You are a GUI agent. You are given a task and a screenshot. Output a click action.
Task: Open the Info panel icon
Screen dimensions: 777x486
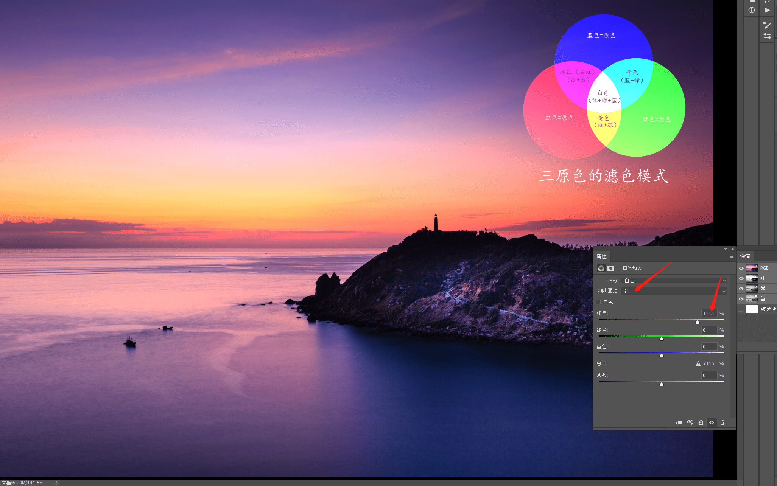point(752,10)
